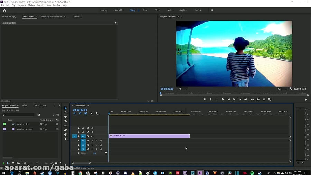This screenshot has height=175, width=311.
Task: Play the sequence in Program monitor
Action: [234, 99]
